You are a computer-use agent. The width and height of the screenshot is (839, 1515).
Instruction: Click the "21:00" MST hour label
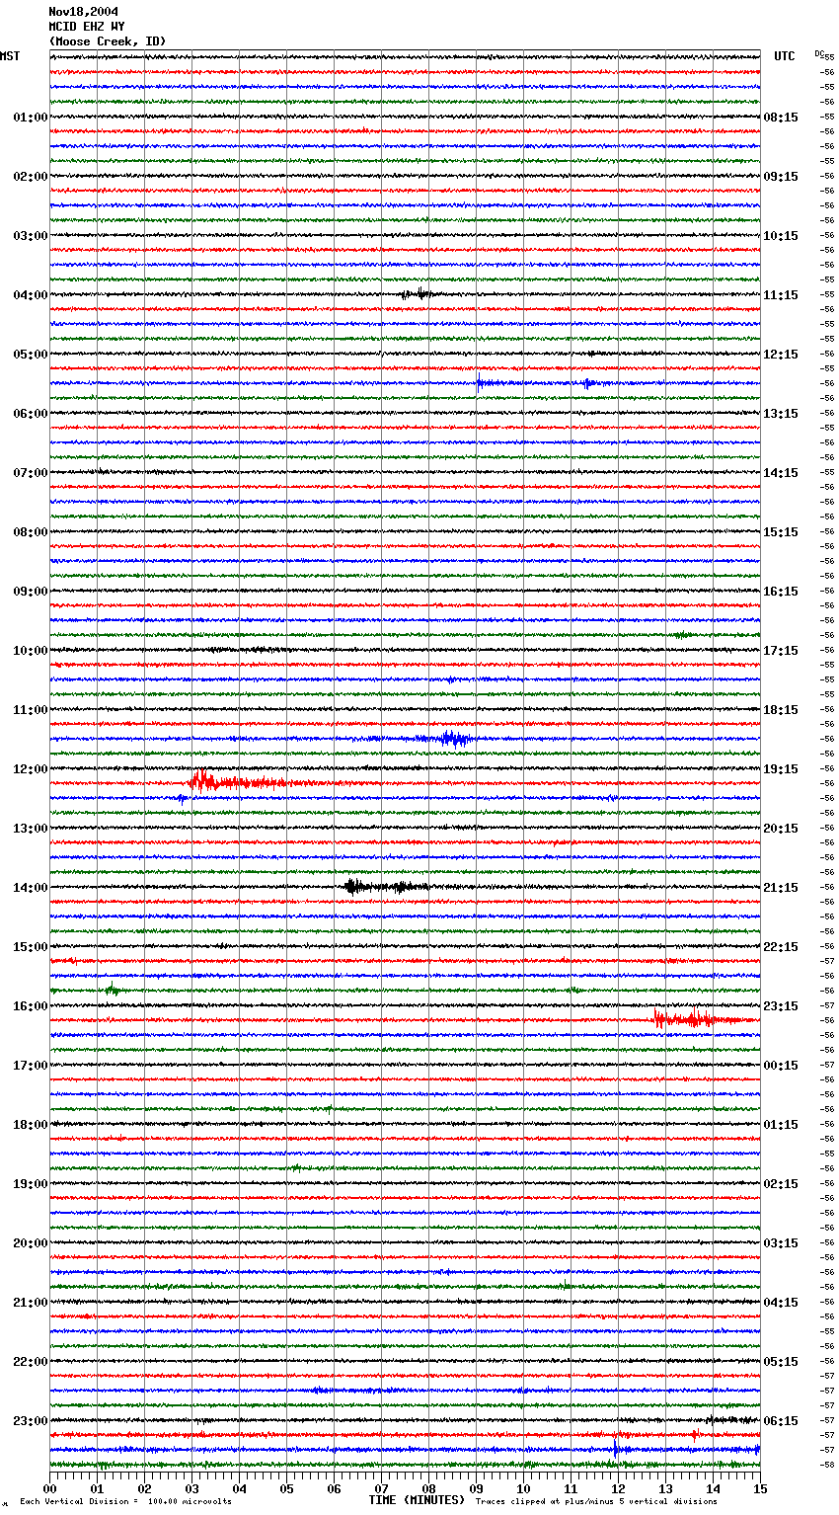(31, 1303)
